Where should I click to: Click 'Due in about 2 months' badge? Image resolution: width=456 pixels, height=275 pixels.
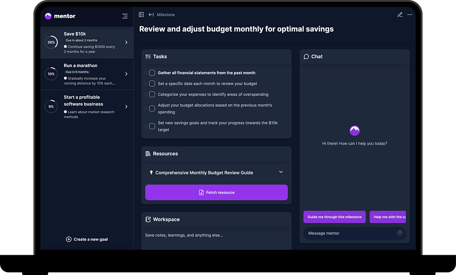click(x=81, y=40)
